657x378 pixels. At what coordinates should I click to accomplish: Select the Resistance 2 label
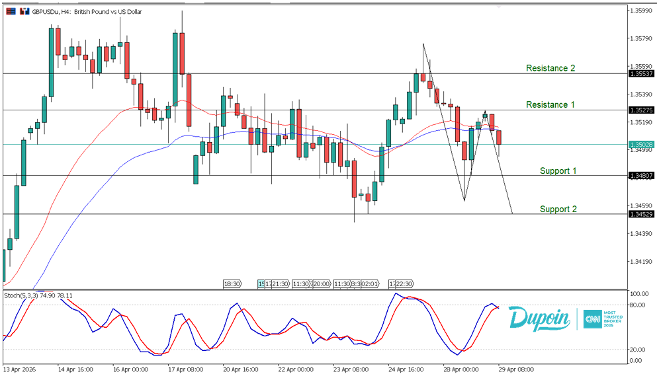[550, 68]
